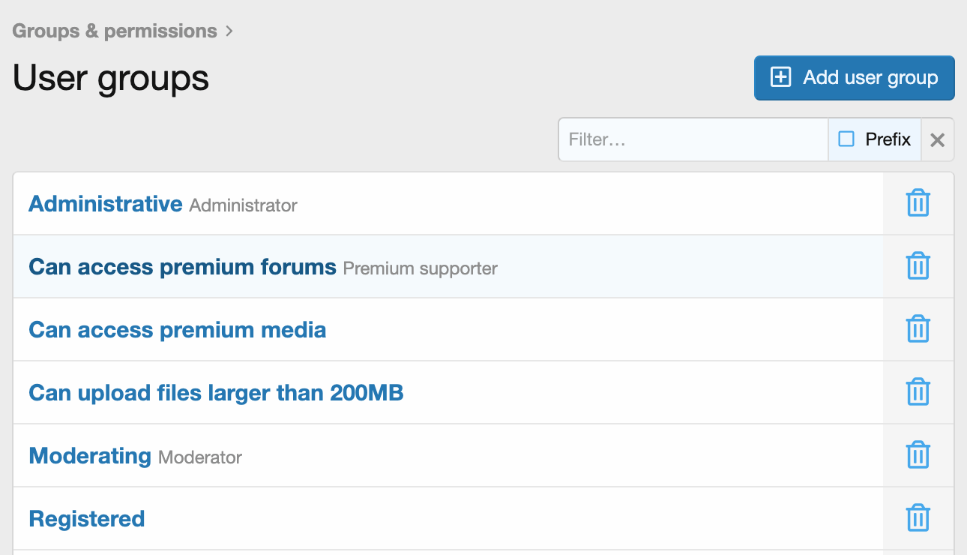Open Can access premium media group
This screenshot has width=967, height=555.
click(x=178, y=330)
